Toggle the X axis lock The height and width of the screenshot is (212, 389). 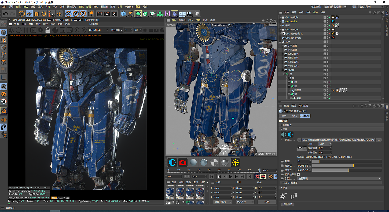(x=68, y=14)
